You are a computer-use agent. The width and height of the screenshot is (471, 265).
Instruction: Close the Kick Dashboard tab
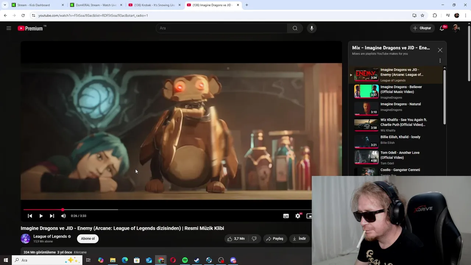(x=63, y=5)
